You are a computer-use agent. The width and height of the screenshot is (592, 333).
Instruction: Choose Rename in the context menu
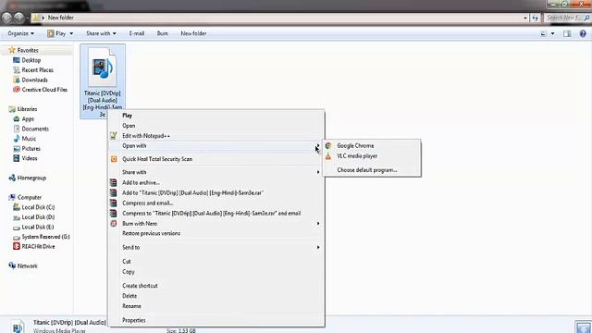[x=216, y=306]
